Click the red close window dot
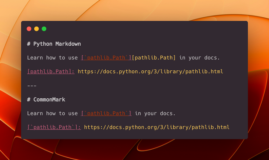Image resolution: width=269 pixels, height=160 pixels. coord(29,29)
